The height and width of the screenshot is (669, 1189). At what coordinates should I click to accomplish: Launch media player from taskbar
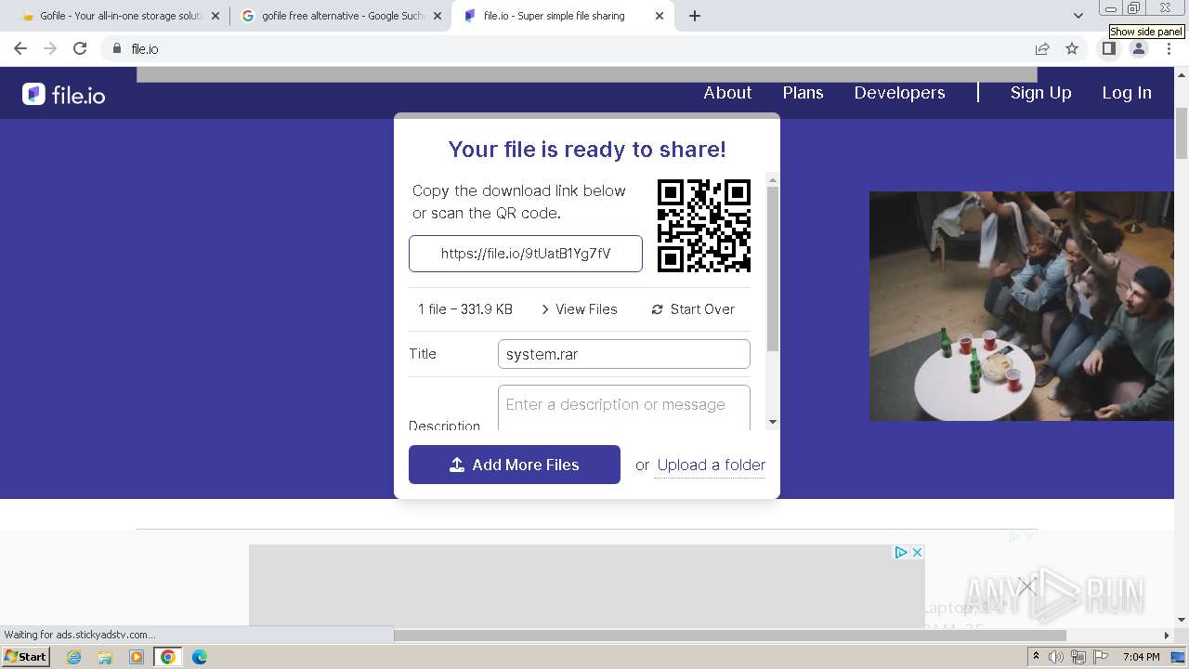[137, 657]
